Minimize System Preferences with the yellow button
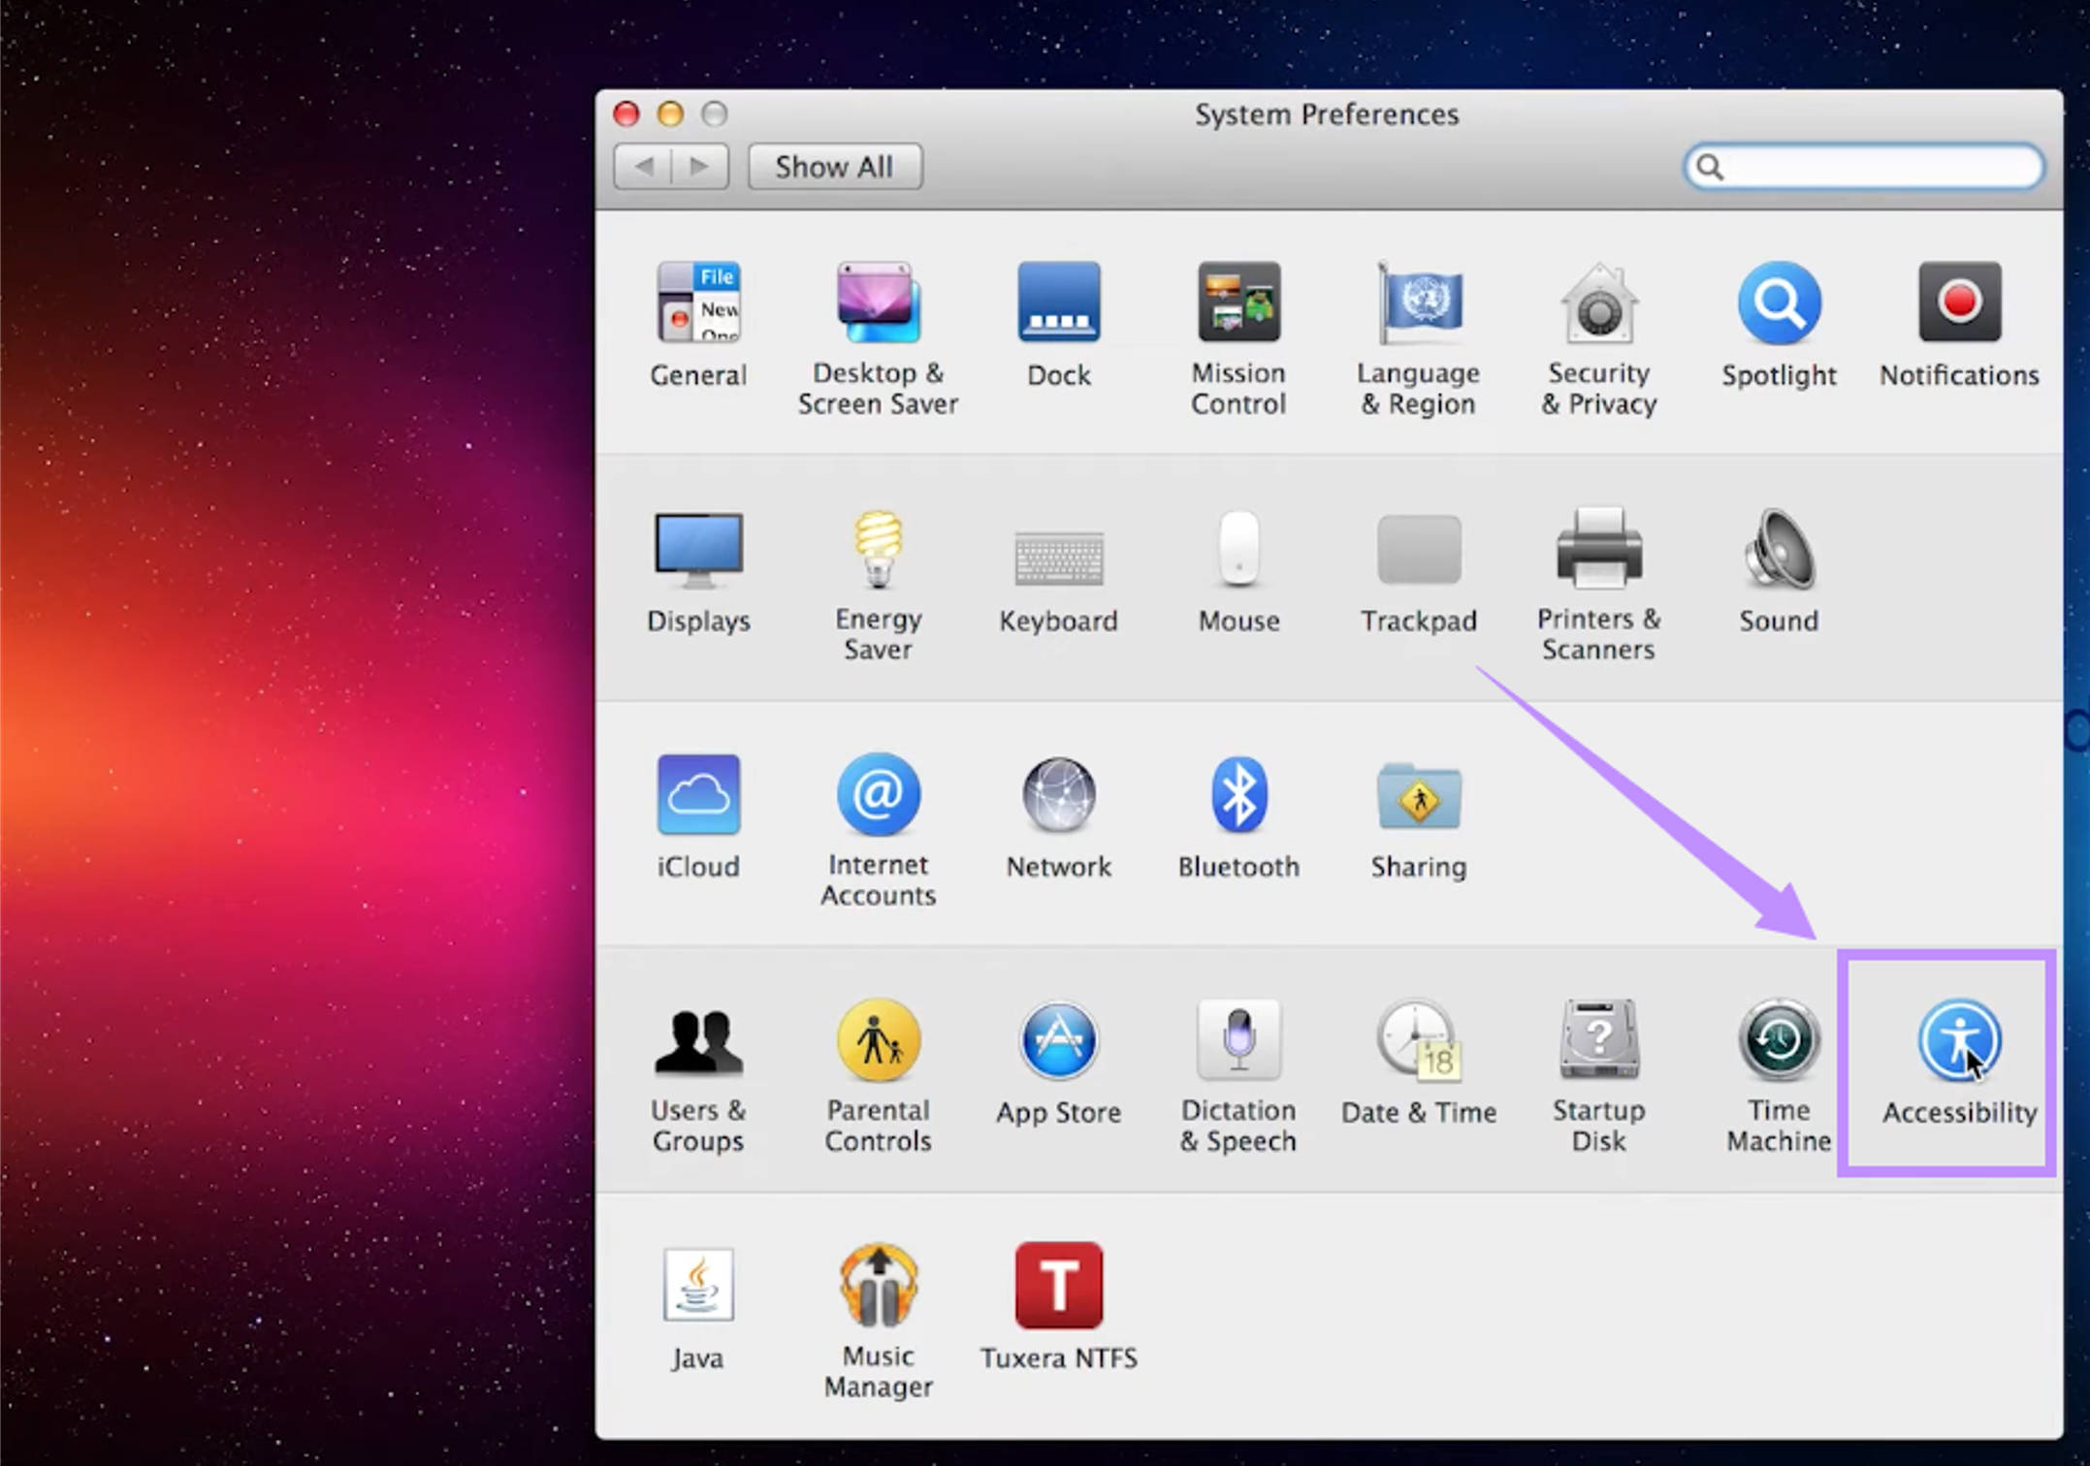Image resolution: width=2090 pixels, height=1466 pixels. (x=670, y=113)
